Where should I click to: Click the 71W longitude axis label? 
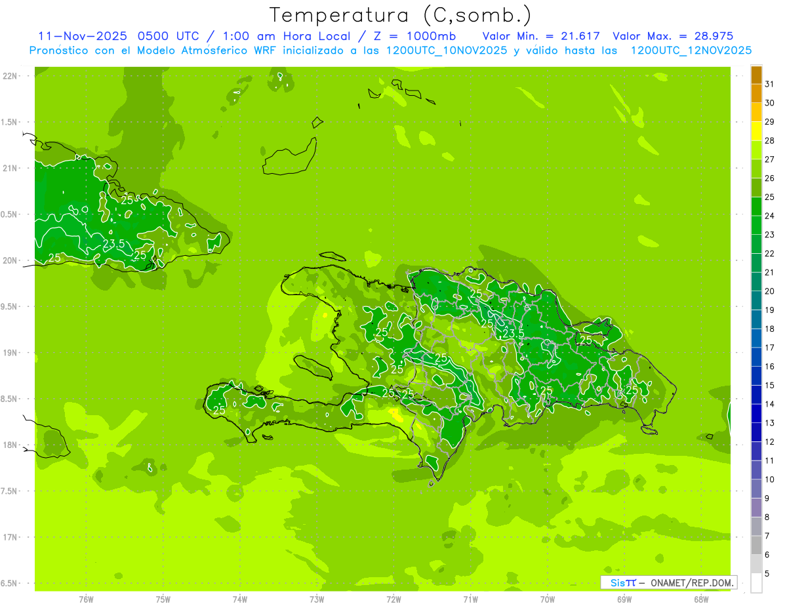coord(470,599)
